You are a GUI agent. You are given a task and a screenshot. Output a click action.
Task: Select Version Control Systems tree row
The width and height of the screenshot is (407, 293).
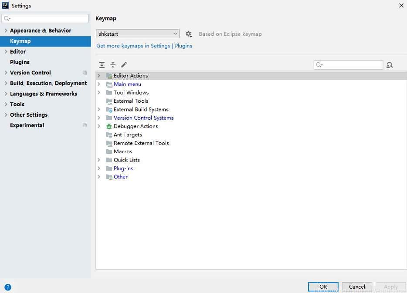pyautogui.click(x=251, y=118)
